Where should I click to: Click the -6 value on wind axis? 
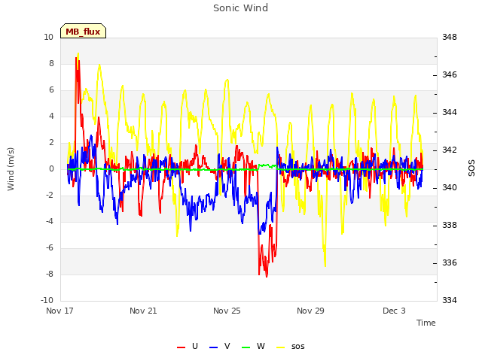(50, 247)
